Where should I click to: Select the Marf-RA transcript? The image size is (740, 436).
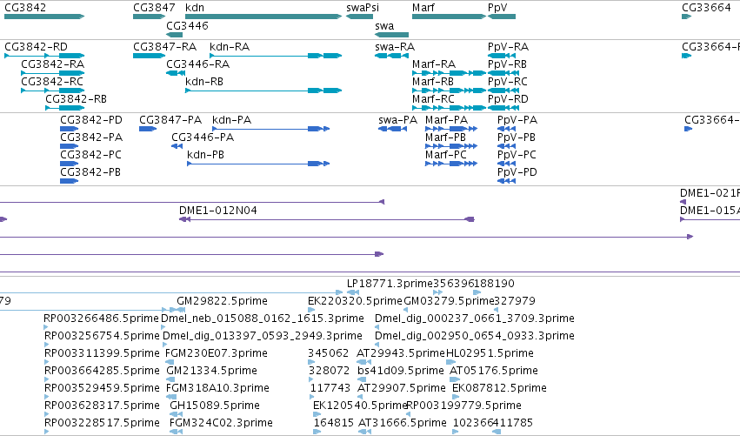tap(449, 73)
